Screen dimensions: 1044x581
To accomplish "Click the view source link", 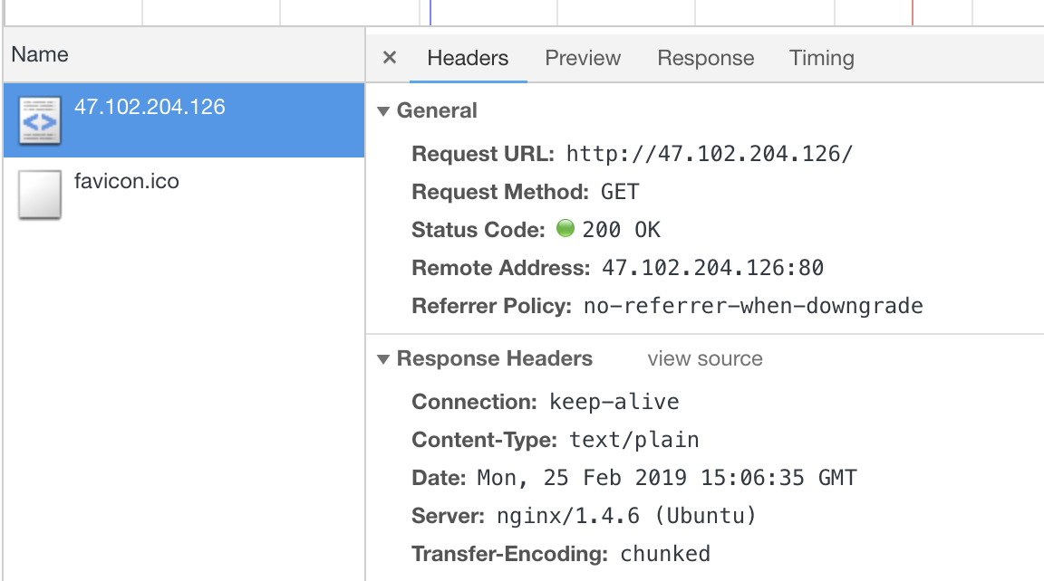I will (x=705, y=359).
